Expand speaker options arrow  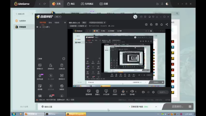(136, 92)
